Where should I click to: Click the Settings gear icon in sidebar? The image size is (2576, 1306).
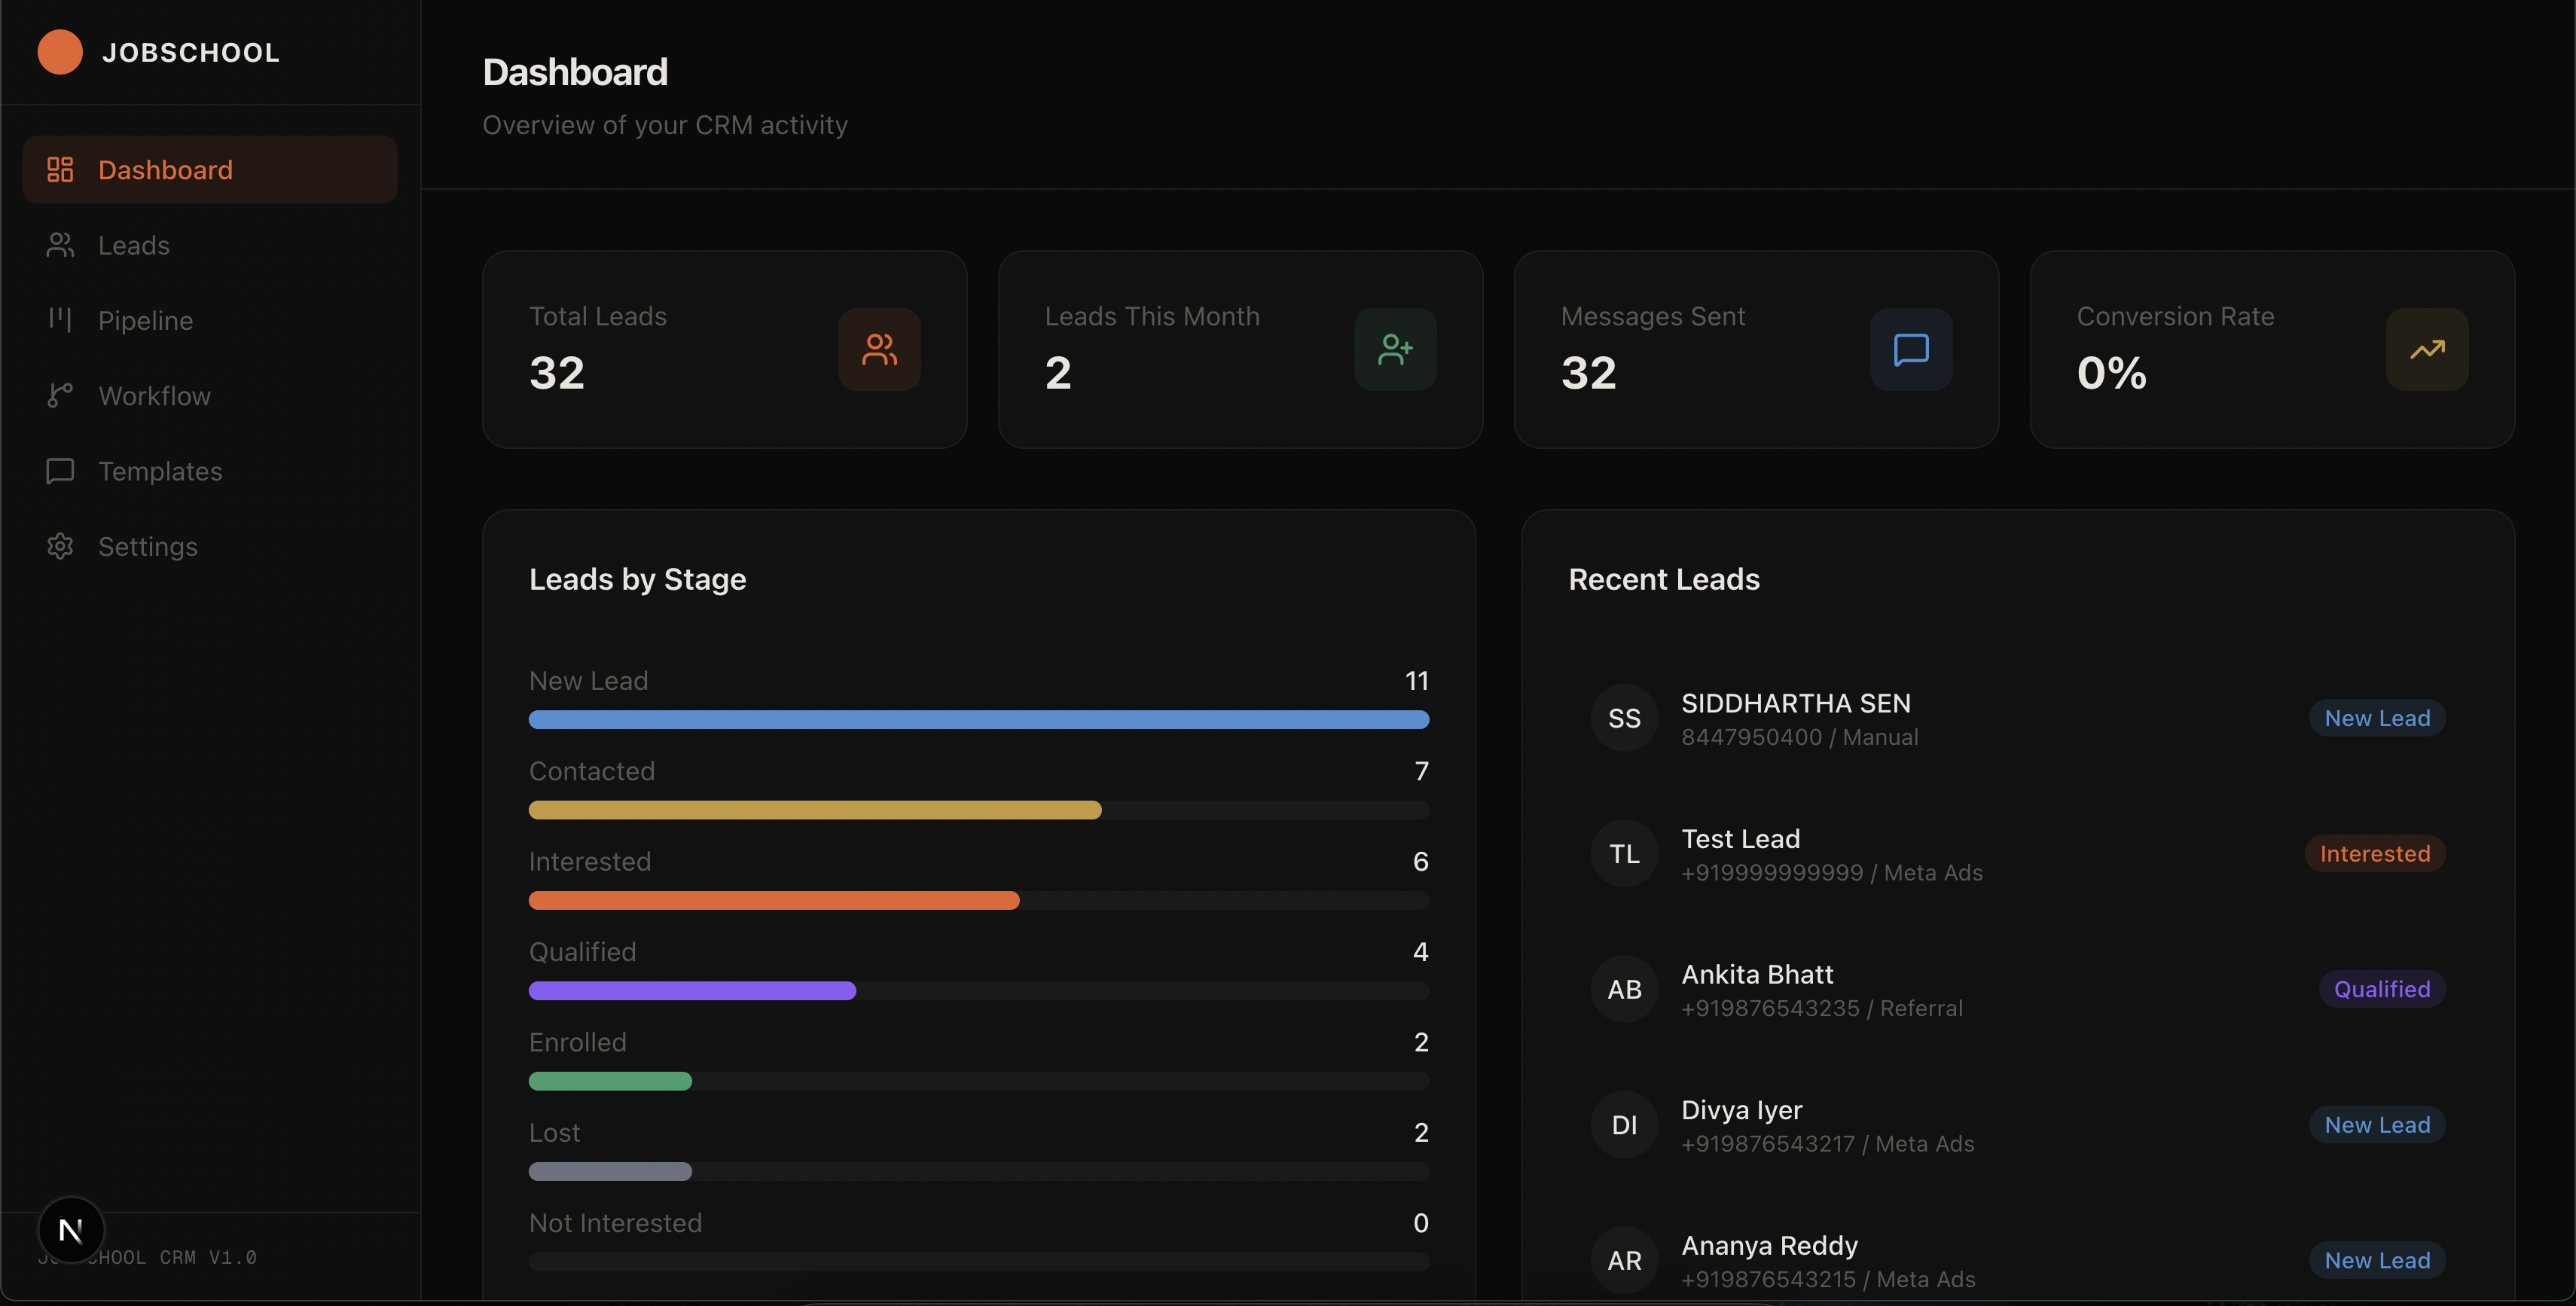coord(60,546)
